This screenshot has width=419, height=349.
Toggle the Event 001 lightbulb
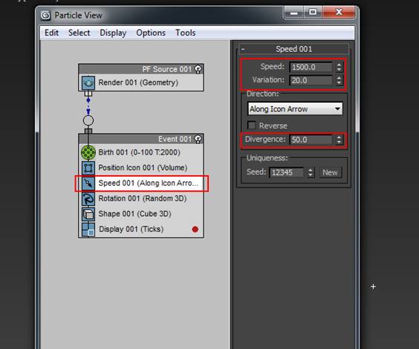(x=198, y=139)
